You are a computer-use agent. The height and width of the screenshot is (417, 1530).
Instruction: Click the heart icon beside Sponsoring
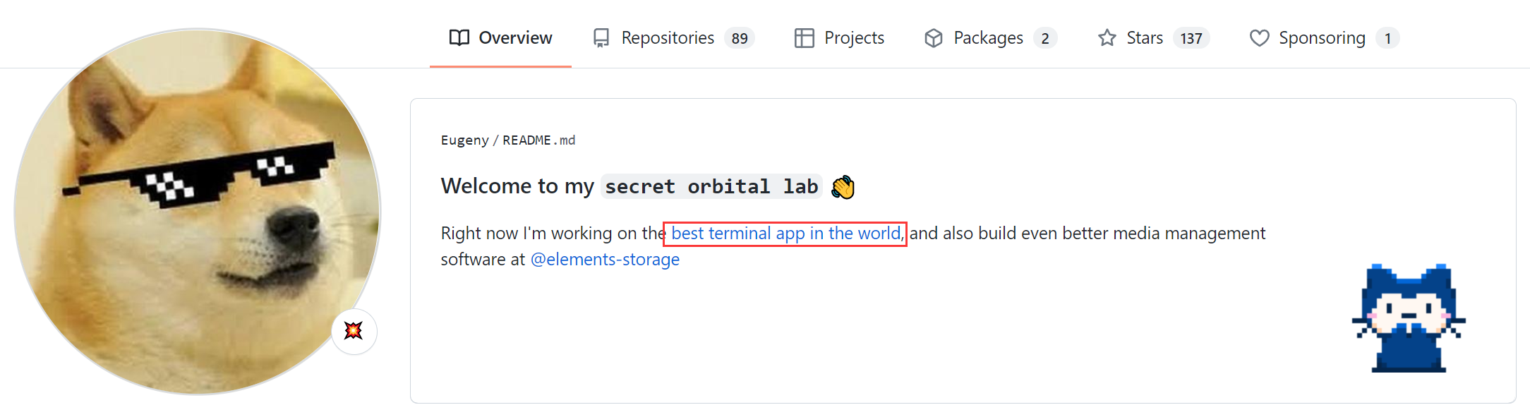pos(1259,38)
